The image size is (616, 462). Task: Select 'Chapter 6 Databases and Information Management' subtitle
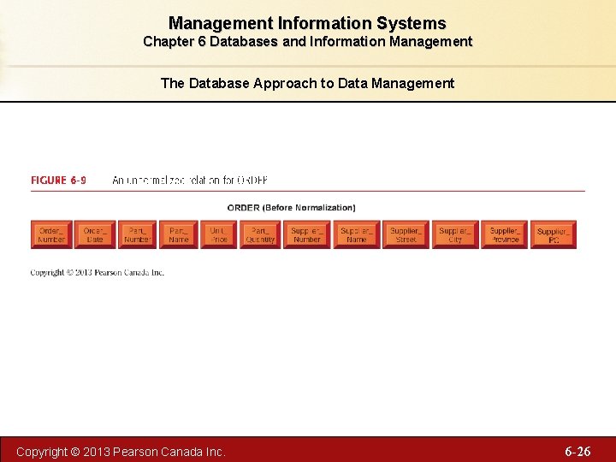308,41
